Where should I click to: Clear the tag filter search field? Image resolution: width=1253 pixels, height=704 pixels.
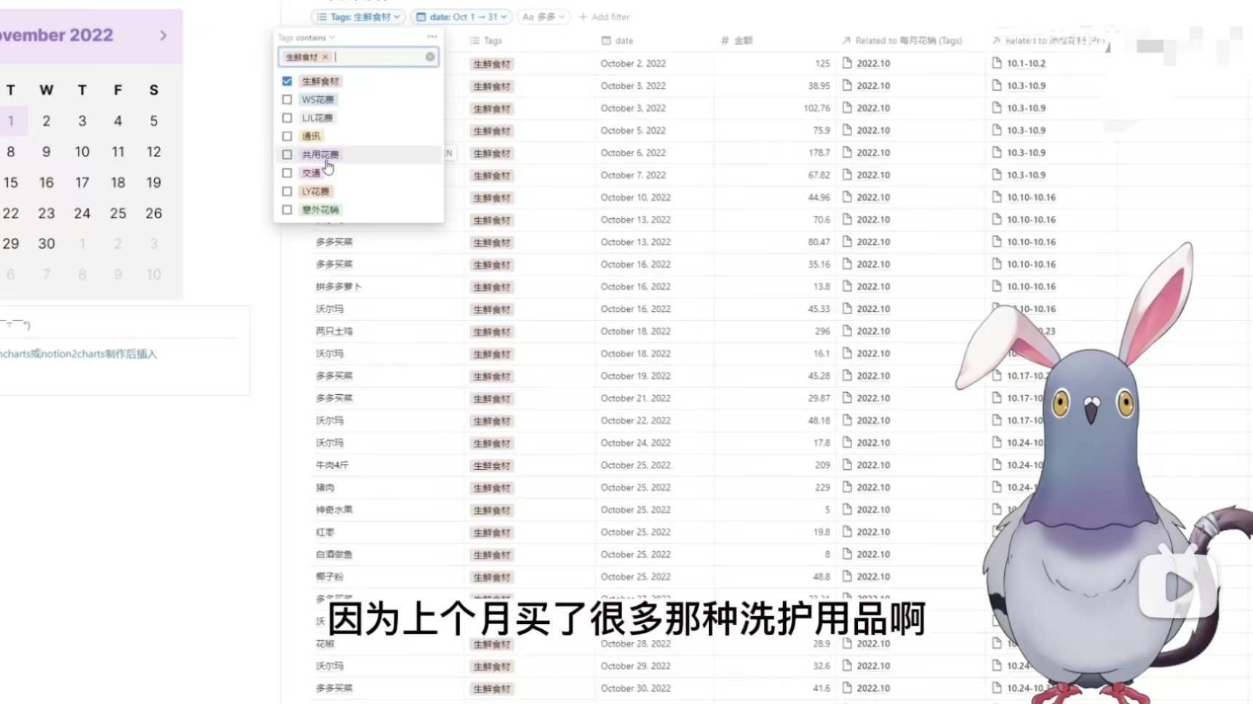(430, 57)
